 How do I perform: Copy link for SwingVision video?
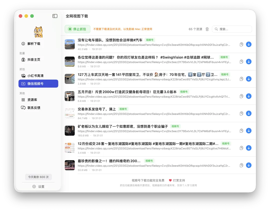(241, 62)
